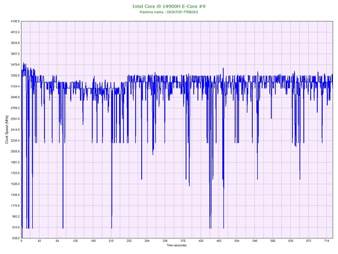This screenshot has width=338, height=254.
Task: Click the 0 tick on the time axis
Action: 21,241
